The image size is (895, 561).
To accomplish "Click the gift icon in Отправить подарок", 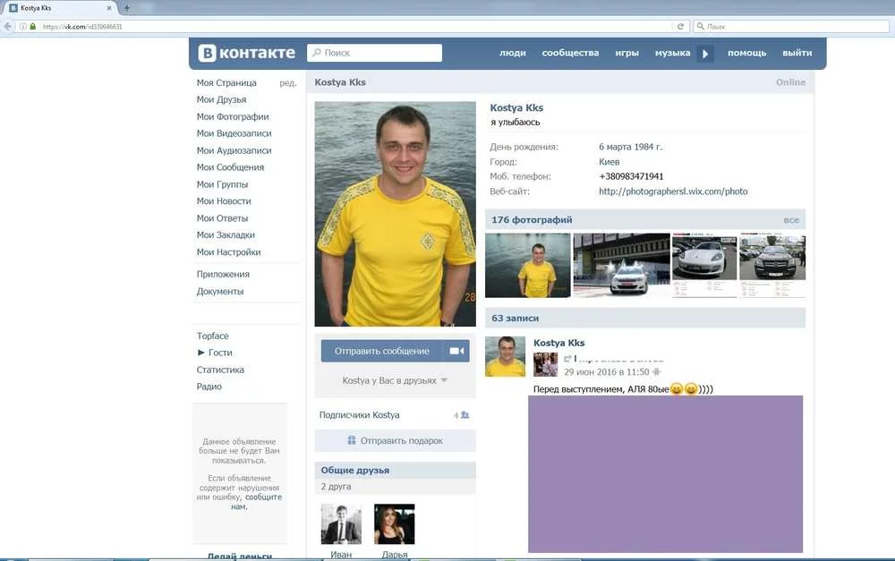I will 352,440.
